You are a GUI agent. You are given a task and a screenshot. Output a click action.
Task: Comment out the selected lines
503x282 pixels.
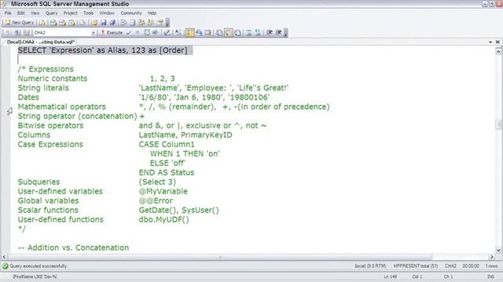pos(248,33)
